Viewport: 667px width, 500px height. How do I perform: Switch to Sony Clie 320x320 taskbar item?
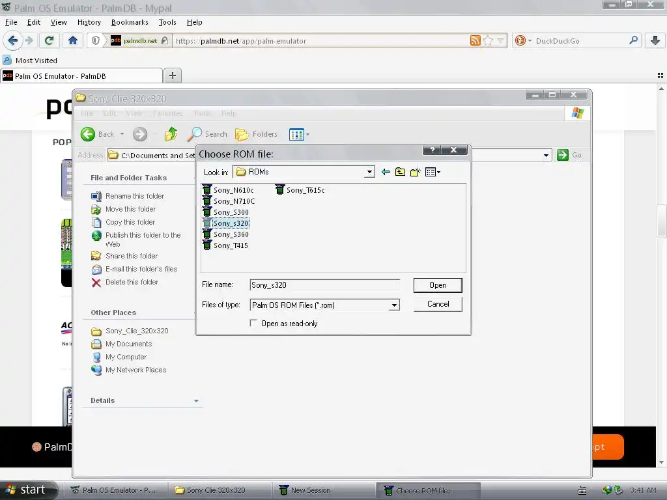pos(220,490)
